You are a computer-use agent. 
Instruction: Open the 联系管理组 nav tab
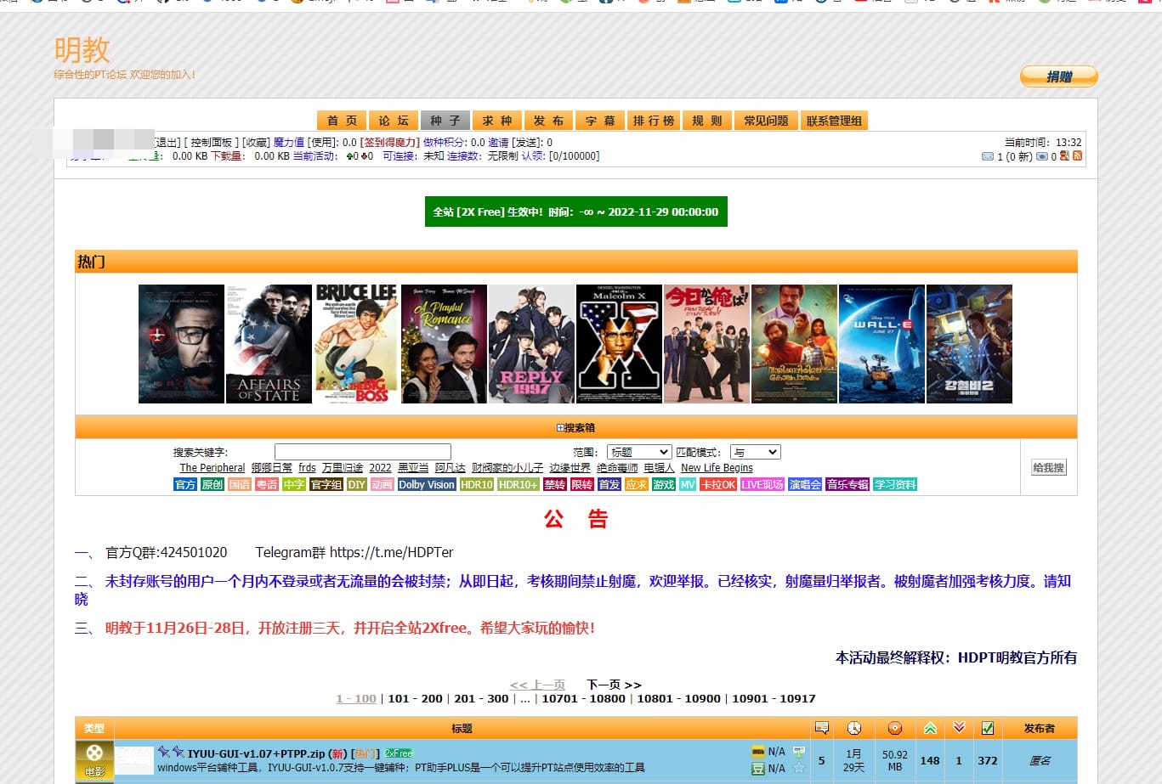(x=834, y=121)
